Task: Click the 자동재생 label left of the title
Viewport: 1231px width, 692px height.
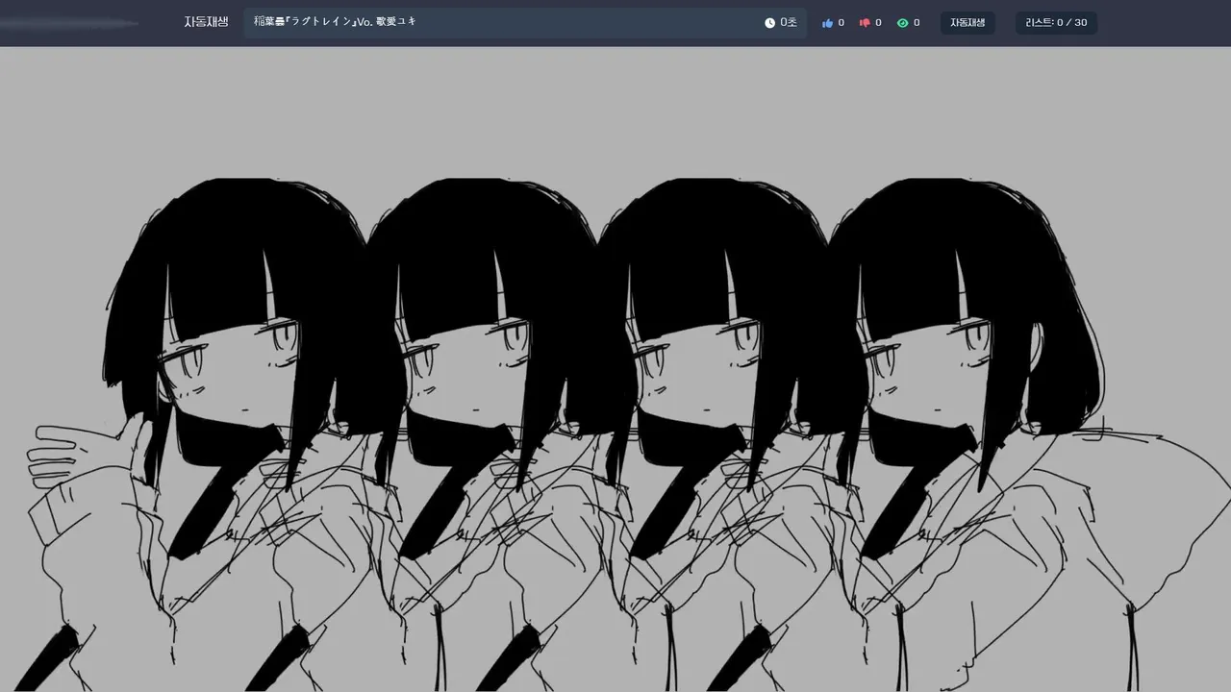Action: (206, 22)
